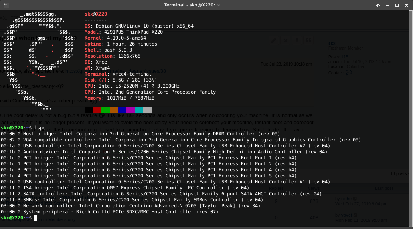Click the window title 'Terminal - skx@X220: ~'
Image resolution: width=413 pixels, height=229 pixels.
(192, 5)
